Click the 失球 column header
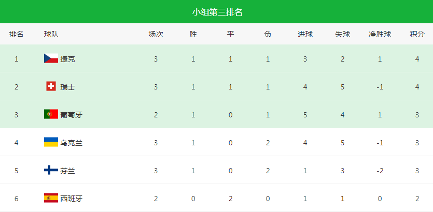433x212 pixels. tap(342, 34)
